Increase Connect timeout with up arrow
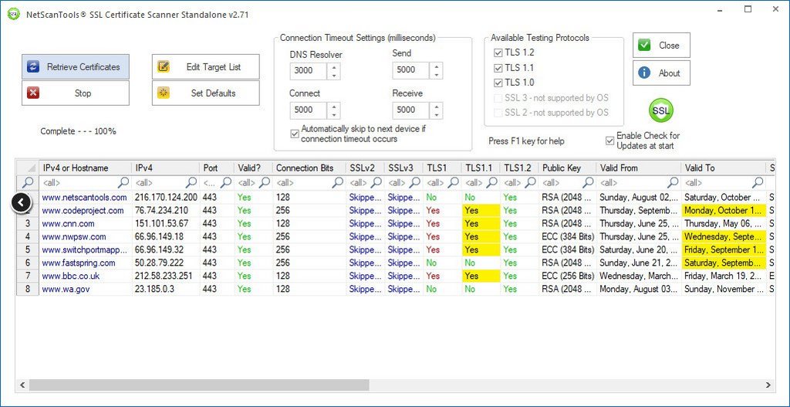This screenshot has width=790, height=407. coord(334,105)
